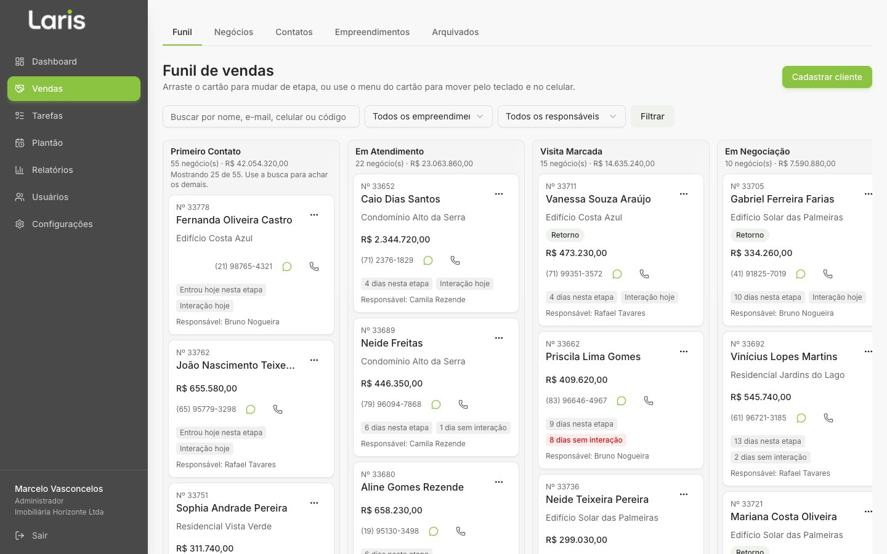This screenshot has width=887, height=554.
Task: Expand the Todos os empreendimentos dropdown
Action: tap(429, 116)
